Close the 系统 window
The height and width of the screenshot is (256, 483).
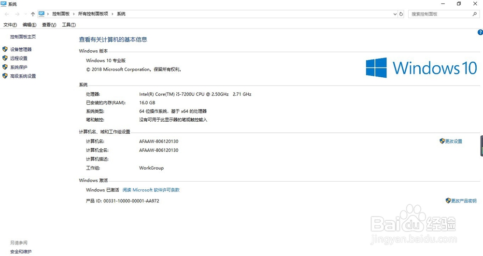coord(475,4)
